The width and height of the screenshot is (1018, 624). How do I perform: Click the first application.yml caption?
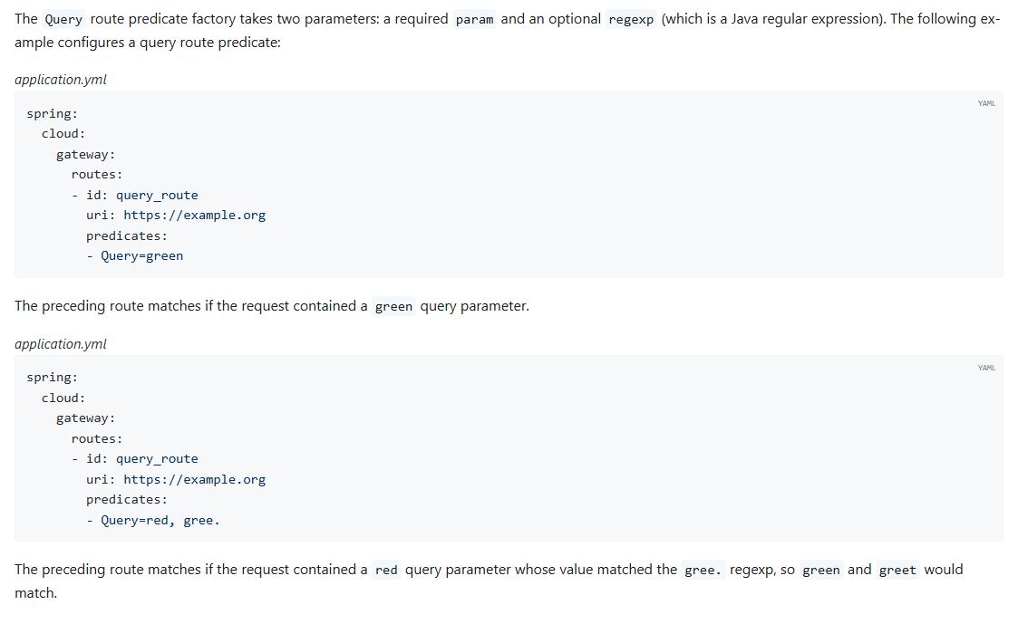pos(61,80)
